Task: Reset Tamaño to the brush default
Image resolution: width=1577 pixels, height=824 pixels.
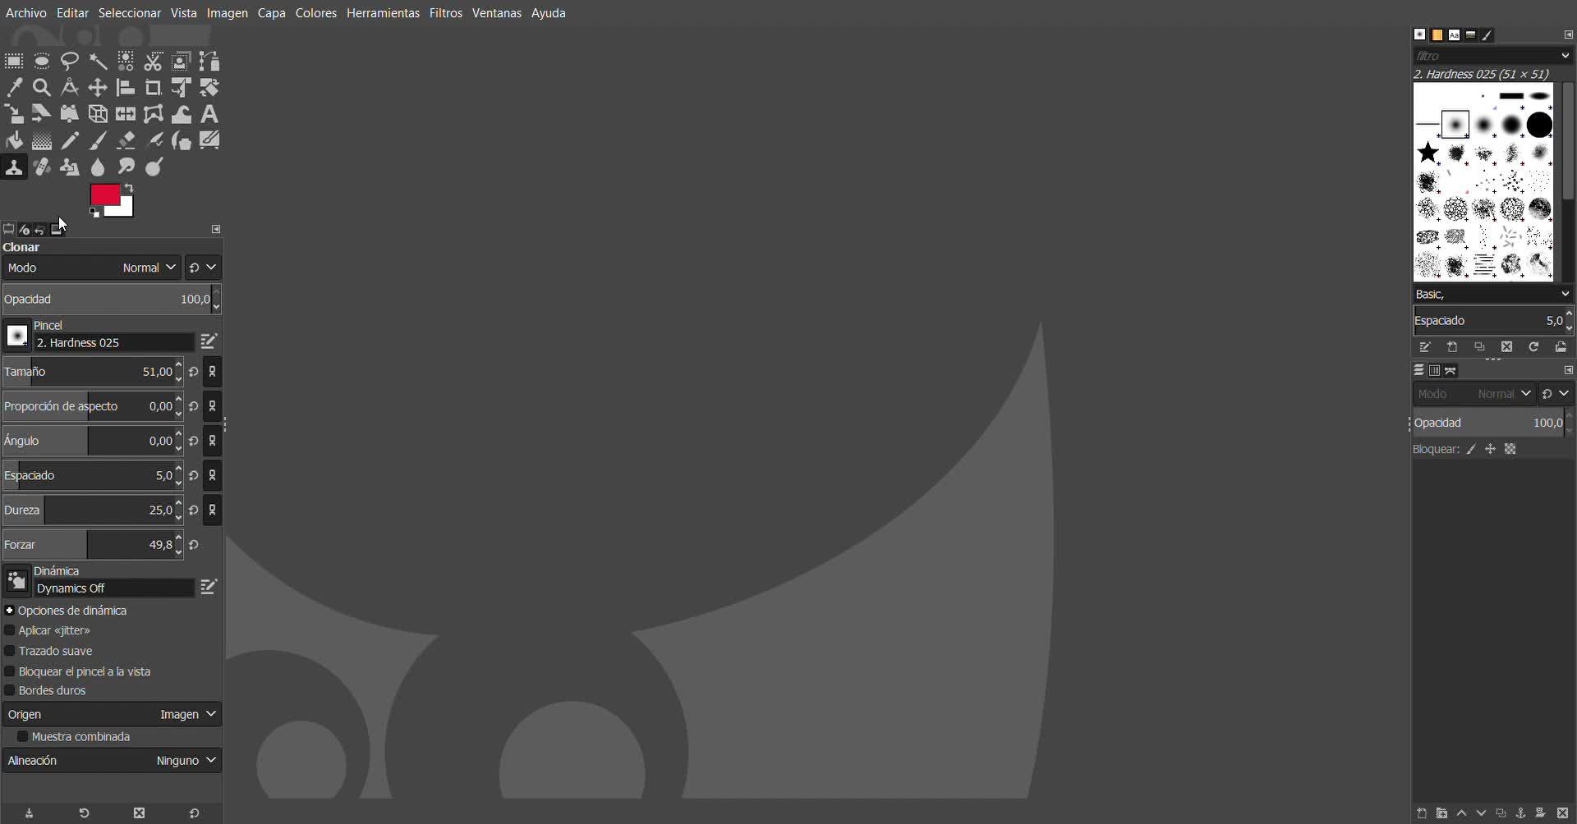Action: (x=194, y=372)
